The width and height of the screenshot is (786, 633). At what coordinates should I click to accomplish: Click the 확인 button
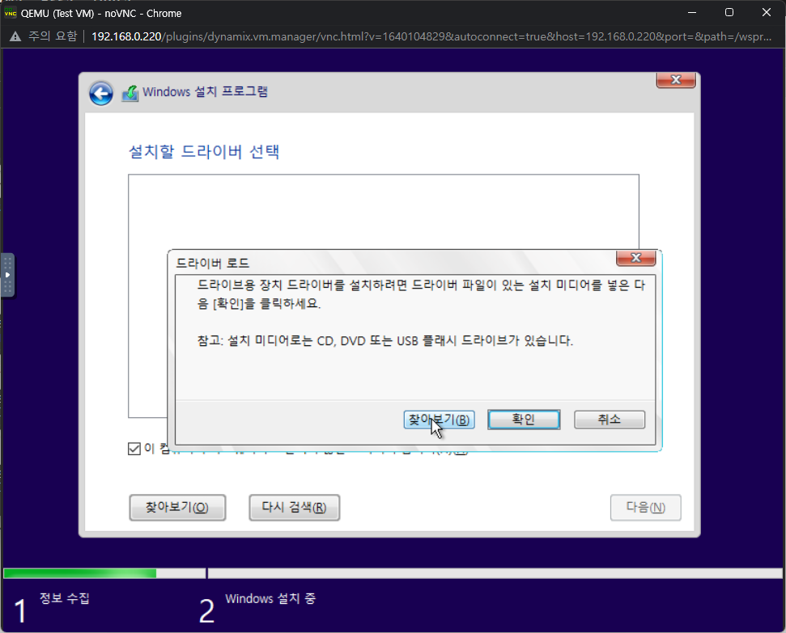[x=524, y=420]
